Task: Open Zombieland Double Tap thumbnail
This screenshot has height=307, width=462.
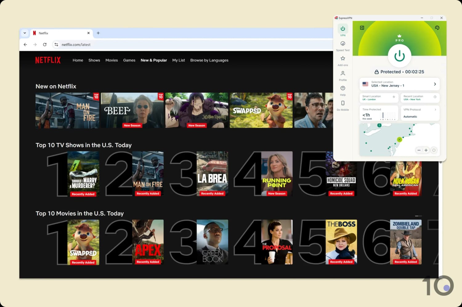Action: [406, 242]
